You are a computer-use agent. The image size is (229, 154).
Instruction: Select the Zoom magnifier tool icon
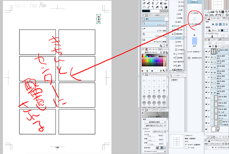[162, 7]
